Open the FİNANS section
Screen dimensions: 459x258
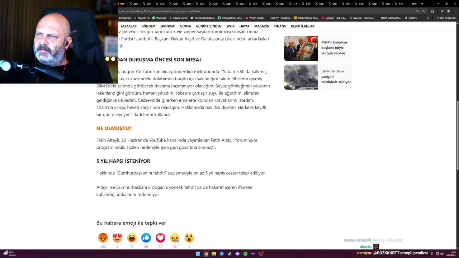click(x=280, y=26)
